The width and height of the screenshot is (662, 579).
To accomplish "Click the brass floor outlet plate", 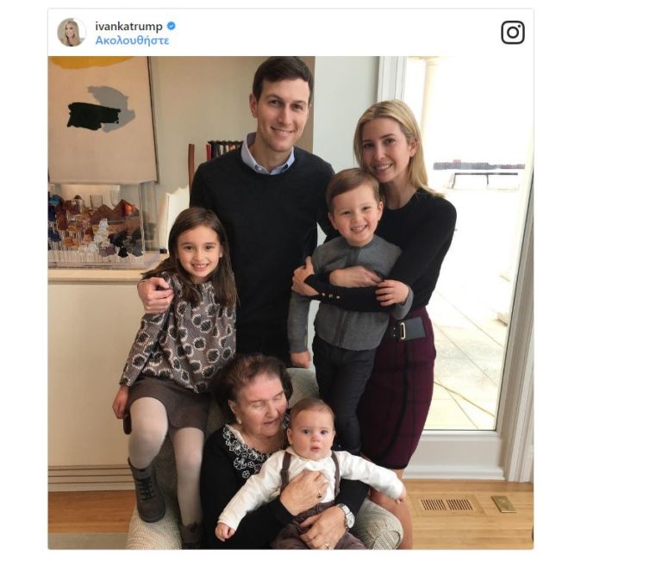I will 503,504.
